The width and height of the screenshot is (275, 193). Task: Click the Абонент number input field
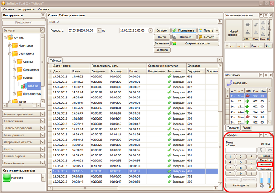pyautogui.click(x=241, y=150)
